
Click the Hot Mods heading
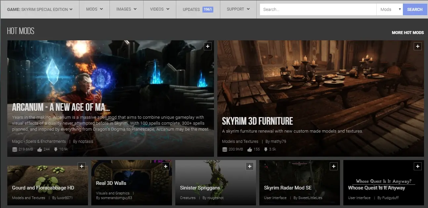[21, 31]
